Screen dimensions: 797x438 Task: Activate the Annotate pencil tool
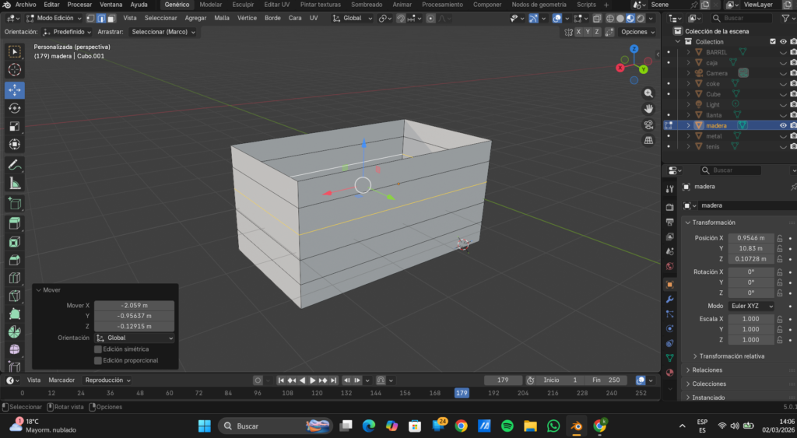click(x=14, y=165)
